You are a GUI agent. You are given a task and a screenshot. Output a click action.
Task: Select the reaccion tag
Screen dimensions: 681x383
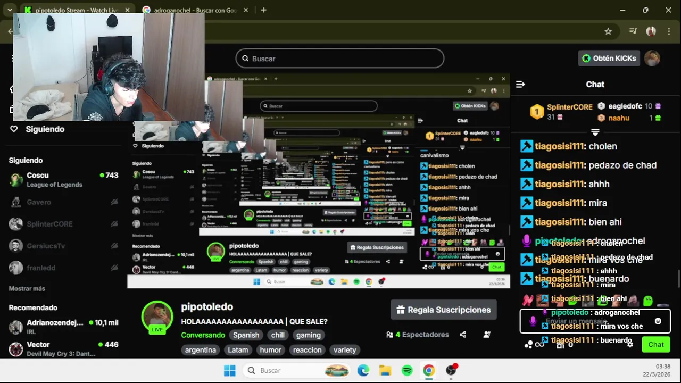click(308, 350)
